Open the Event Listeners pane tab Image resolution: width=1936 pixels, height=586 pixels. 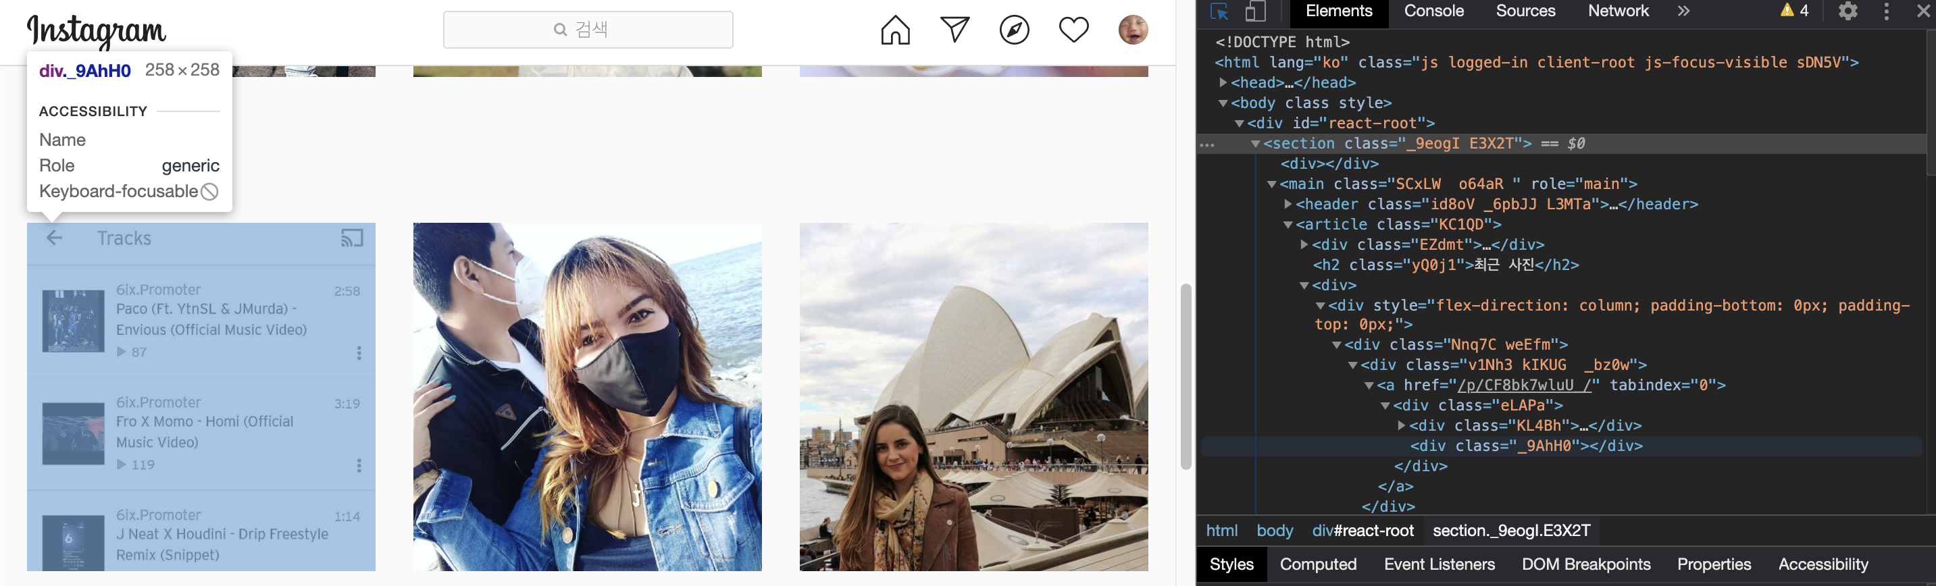coord(1440,565)
